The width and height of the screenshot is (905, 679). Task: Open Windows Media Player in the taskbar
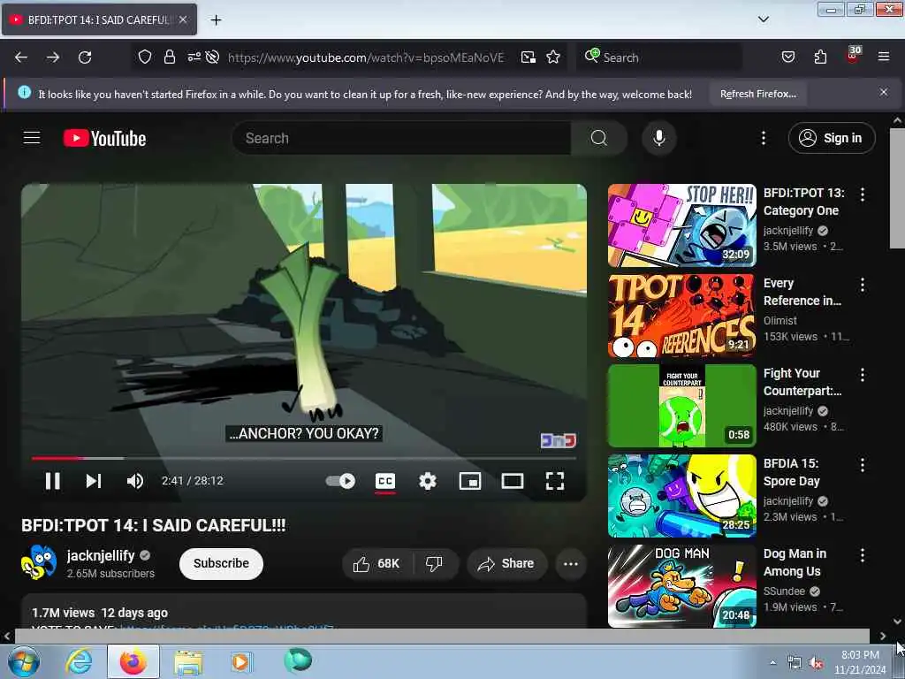(x=240, y=661)
